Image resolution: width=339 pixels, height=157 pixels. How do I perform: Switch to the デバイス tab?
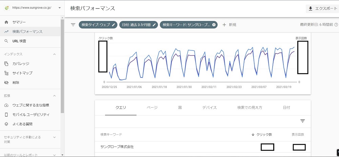coord(210,107)
